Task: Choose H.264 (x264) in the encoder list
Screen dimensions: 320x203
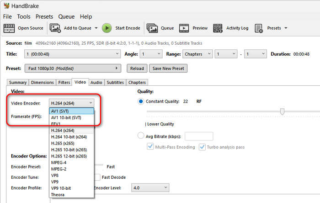Action: coord(71,130)
